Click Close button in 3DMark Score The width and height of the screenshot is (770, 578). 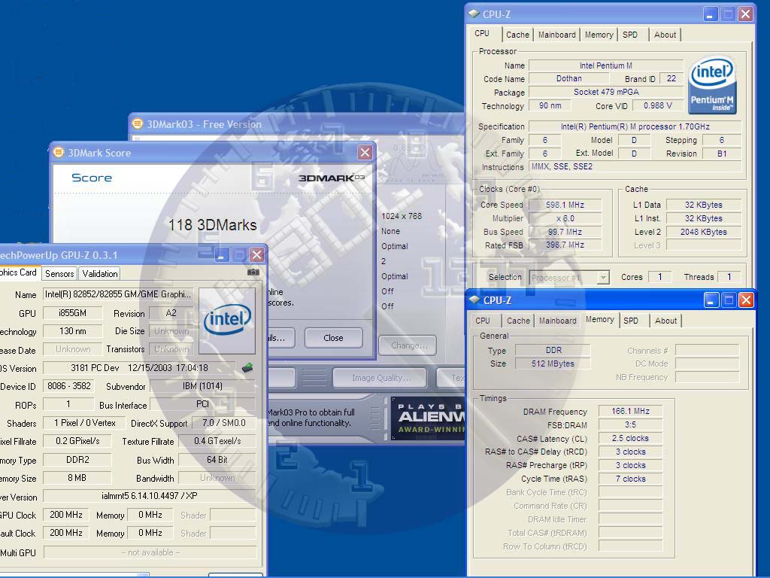(333, 338)
